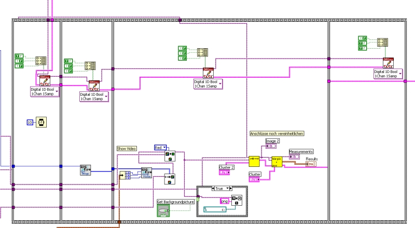Image resolution: width=415 pixels, height=228 pixels.
Task: Click the Results indicator terminal
Action: tap(311, 164)
